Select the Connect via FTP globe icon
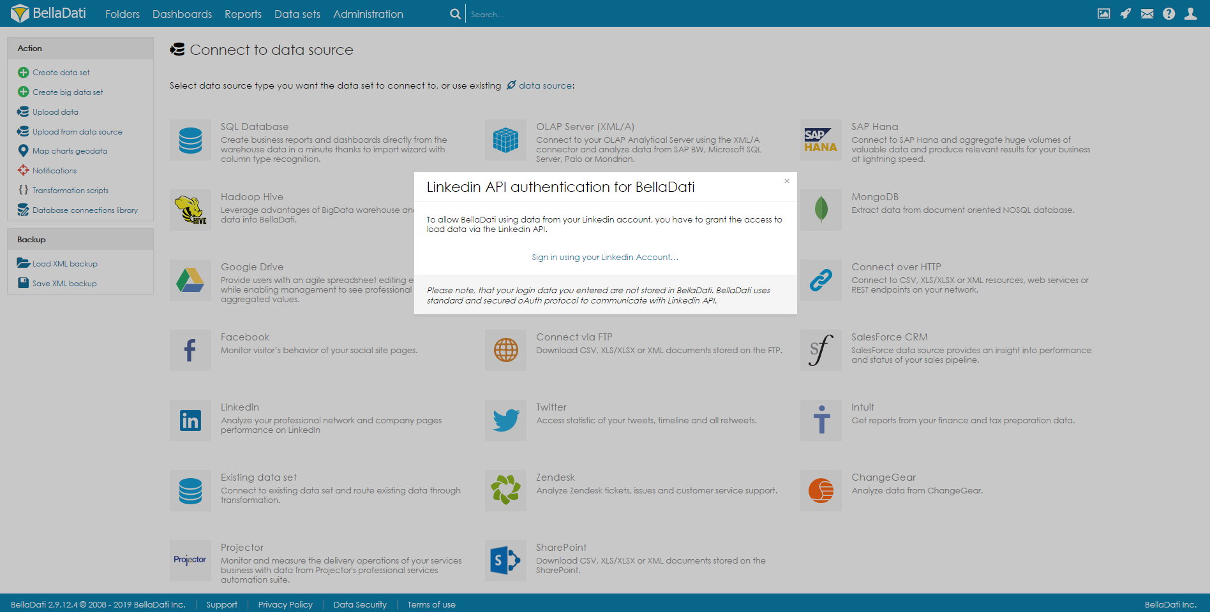Viewport: 1210px width, 612px height. [x=505, y=351]
